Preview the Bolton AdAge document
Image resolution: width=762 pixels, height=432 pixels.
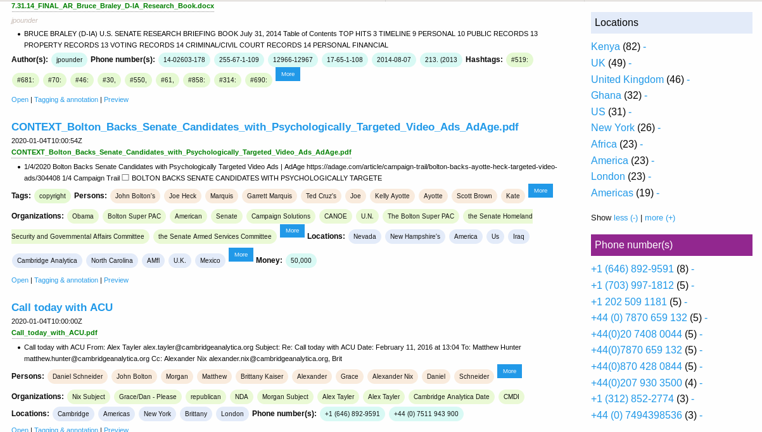(116, 280)
